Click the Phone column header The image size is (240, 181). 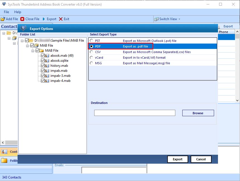(226, 32)
